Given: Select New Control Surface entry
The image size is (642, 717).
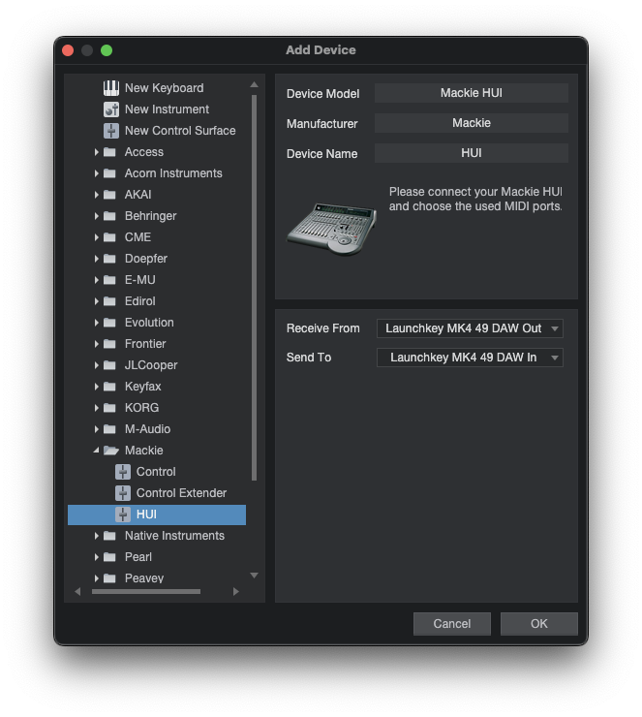Looking at the screenshot, I should (180, 131).
